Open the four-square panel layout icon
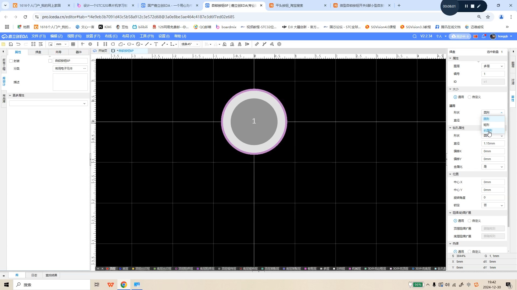The width and height of the screenshot is (517, 290). (33, 44)
